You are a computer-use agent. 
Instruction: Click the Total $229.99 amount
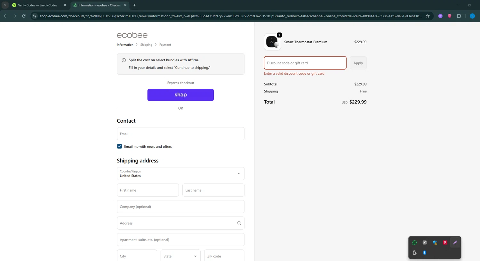click(x=358, y=102)
